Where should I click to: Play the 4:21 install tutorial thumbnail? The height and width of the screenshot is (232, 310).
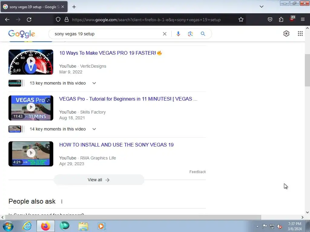(x=31, y=154)
